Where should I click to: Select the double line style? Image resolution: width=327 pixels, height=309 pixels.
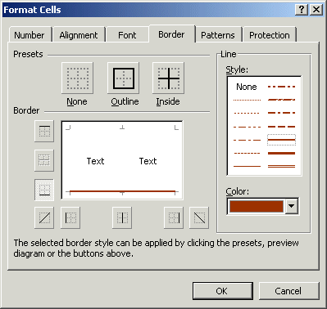pos(281,166)
